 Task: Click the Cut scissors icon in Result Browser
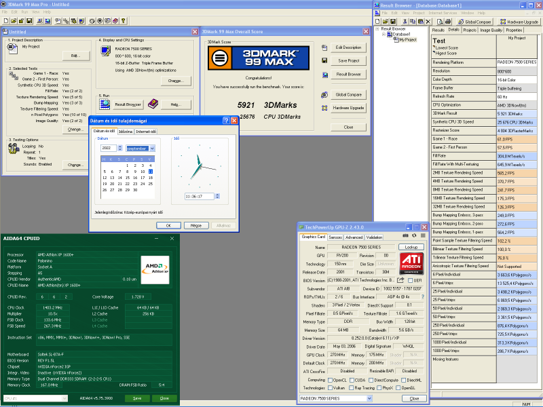coord(405,22)
